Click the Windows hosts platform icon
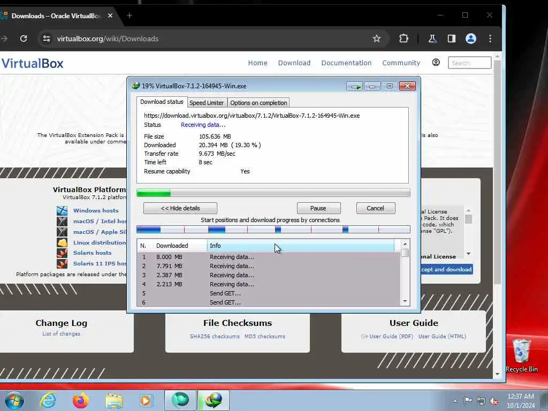The image size is (548, 411). pos(62,210)
